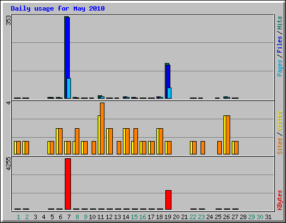Click day 26 on the x-axis
The height and width of the screenshot is (223, 286).
(226, 217)
